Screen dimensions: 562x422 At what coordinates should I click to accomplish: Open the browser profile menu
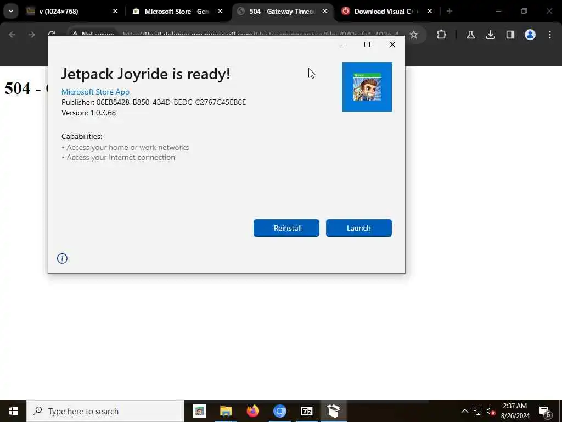pos(530,35)
